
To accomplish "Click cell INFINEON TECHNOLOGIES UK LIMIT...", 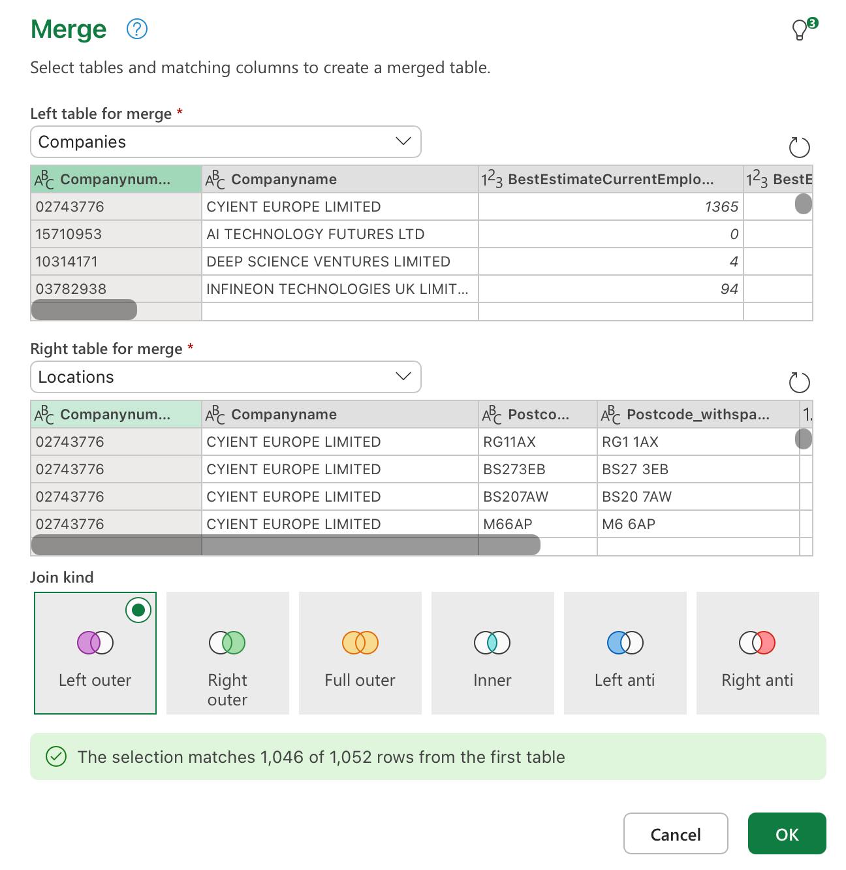I will (x=340, y=289).
